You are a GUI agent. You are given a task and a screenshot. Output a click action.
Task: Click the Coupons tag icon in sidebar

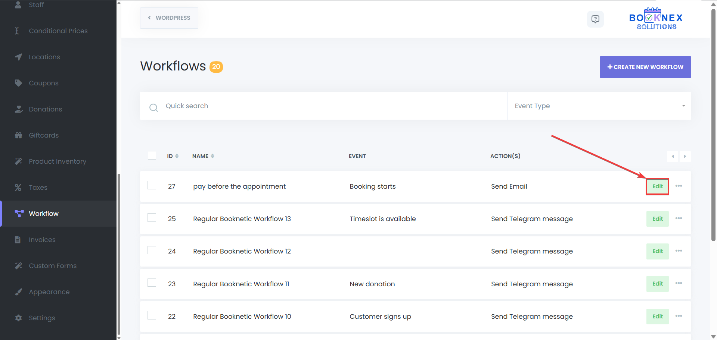(x=18, y=83)
